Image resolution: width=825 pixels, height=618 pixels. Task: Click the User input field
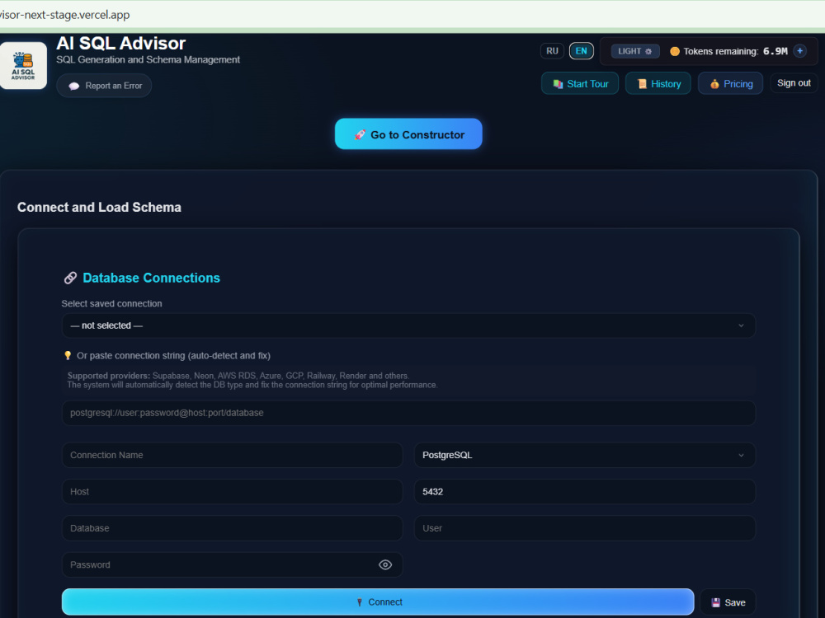click(585, 528)
